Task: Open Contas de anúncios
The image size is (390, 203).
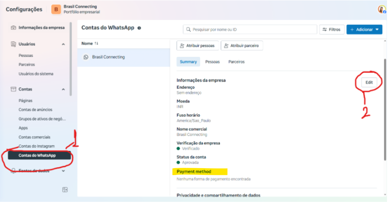Action: (x=35, y=110)
